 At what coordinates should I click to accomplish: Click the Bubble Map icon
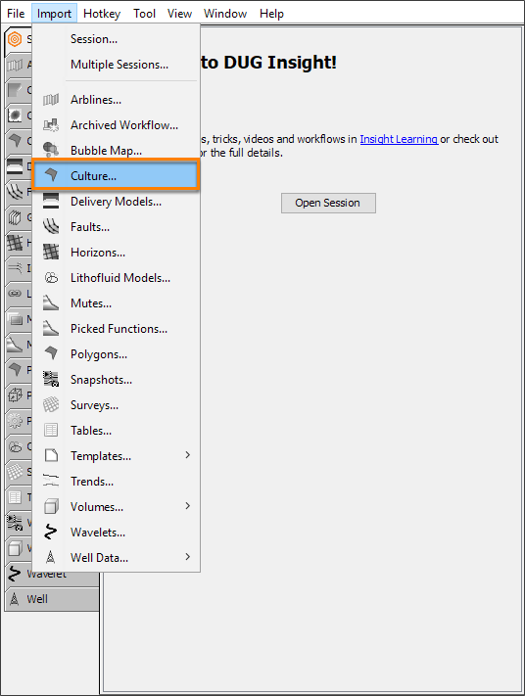coord(51,150)
